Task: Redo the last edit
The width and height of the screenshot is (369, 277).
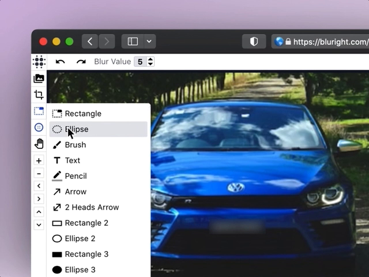Action: (81, 62)
